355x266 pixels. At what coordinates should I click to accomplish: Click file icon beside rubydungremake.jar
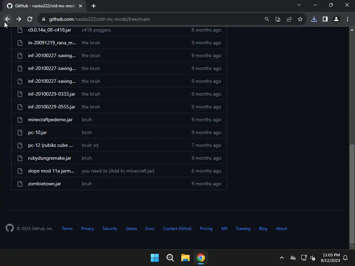[20, 158]
